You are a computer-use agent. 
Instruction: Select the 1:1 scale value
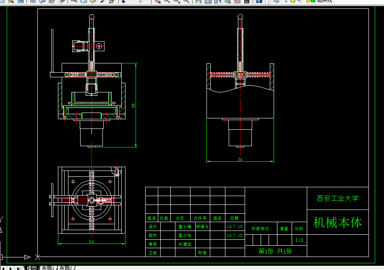[x=299, y=240]
